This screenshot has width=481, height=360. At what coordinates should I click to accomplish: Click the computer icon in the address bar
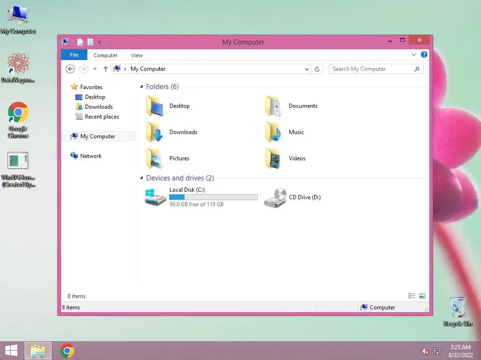click(117, 68)
